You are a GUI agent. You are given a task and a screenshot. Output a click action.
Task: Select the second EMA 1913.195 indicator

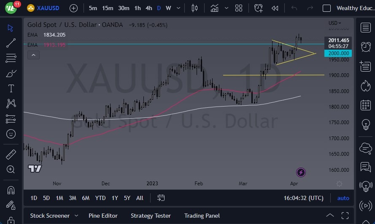pos(46,45)
